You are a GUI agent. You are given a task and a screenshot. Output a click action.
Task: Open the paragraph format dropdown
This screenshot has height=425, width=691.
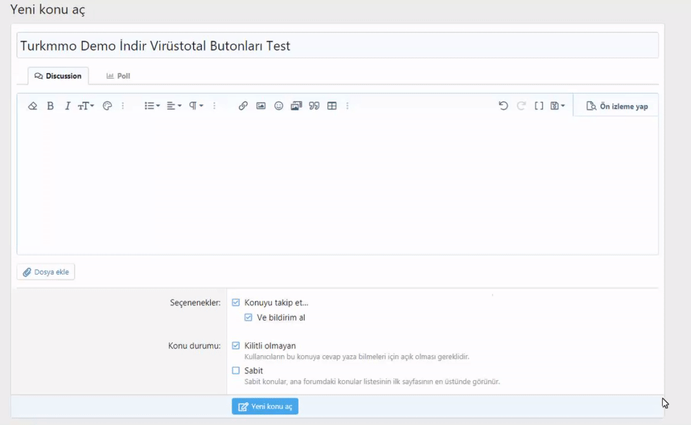pos(196,106)
